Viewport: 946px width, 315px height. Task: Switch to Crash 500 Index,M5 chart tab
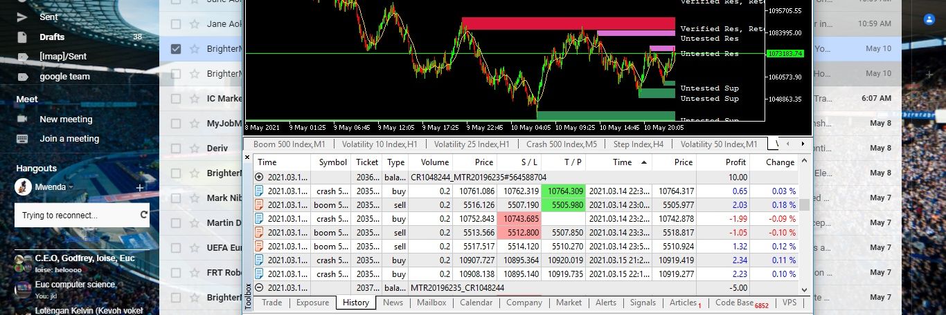pos(562,144)
